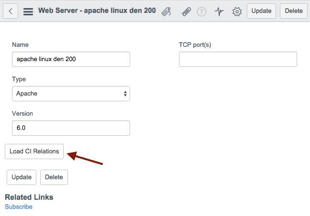Screen dimensions: 310x216
Task: Click Update button in the header
Action: click(261, 11)
